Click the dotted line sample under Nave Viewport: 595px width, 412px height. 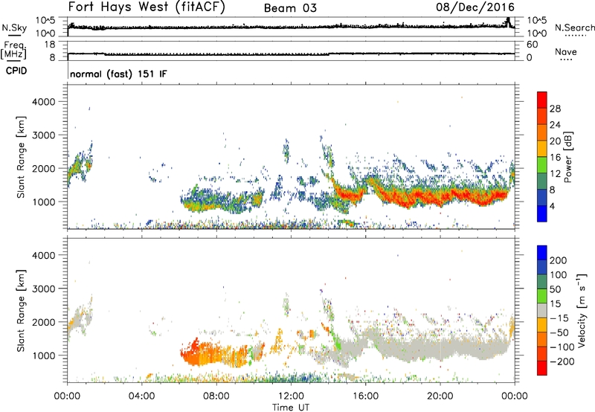(566, 60)
